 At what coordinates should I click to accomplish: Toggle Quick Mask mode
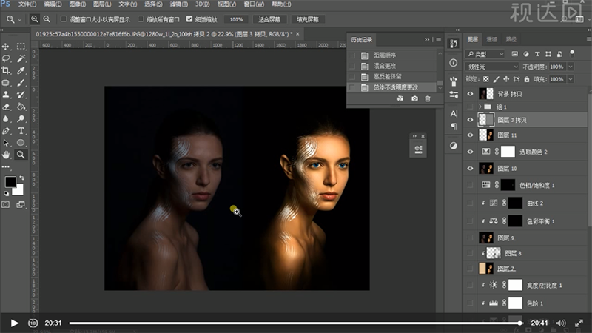pos(6,205)
